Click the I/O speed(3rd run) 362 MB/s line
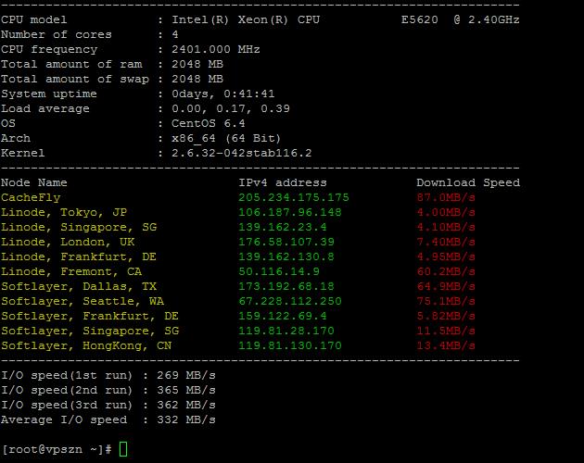The width and height of the screenshot is (584, 463). click(x=108, y=406)
